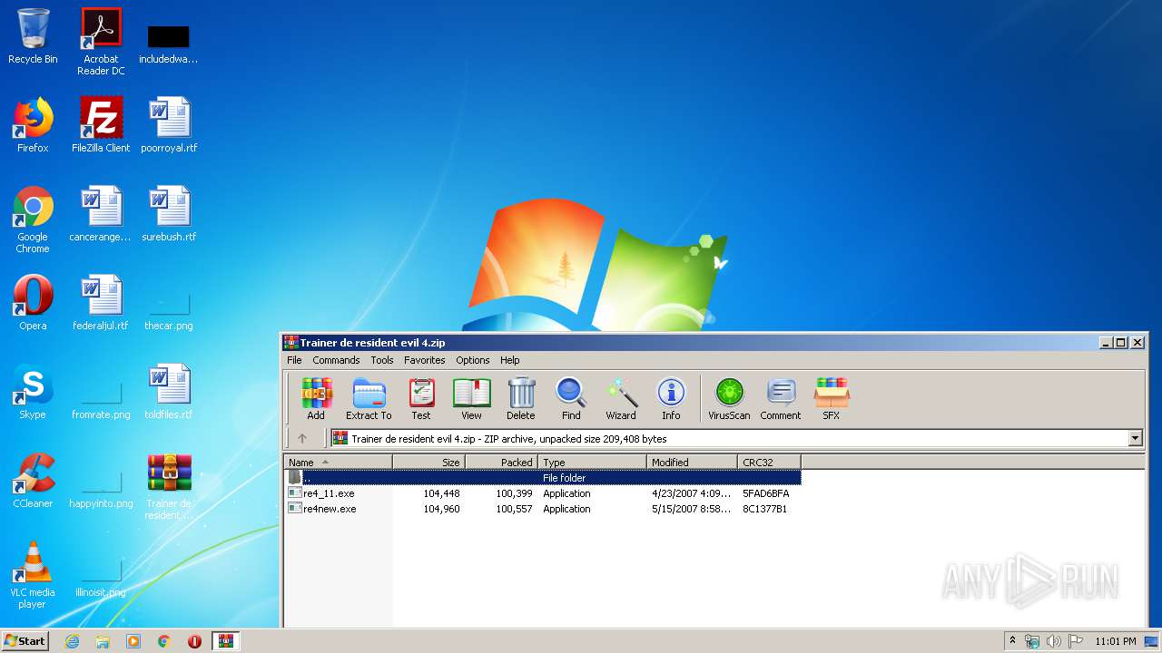This screenshot has height=653, width=1162.
Task: Sort files by Size column
Action: point(428,462)
